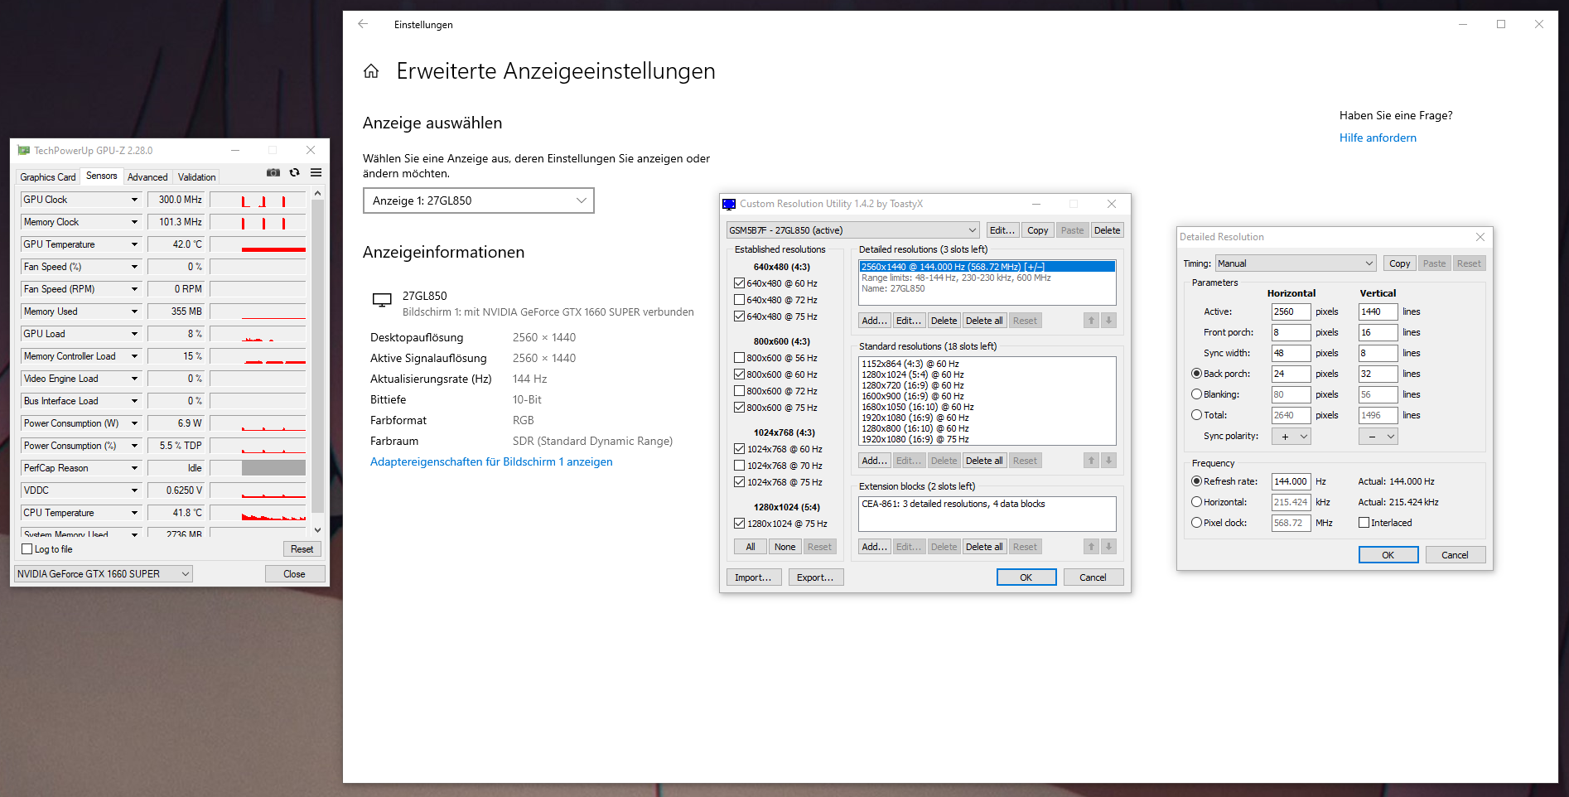1569x797 pixels.
Task: Select Horizontal frequency radio button
Action: click(x=1196, y=502)
